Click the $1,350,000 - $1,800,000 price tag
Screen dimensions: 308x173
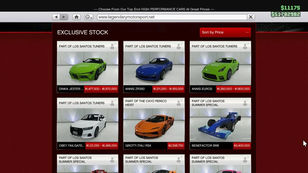tap(234, 89)
